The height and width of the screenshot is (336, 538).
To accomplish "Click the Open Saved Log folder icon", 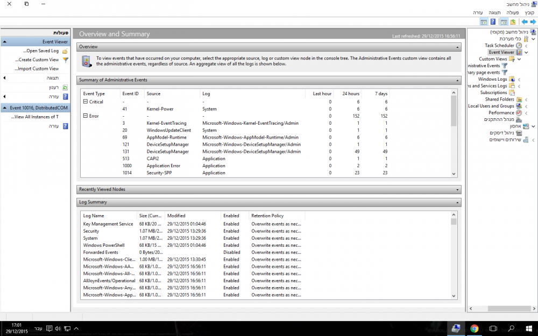I will click(65, 51).
